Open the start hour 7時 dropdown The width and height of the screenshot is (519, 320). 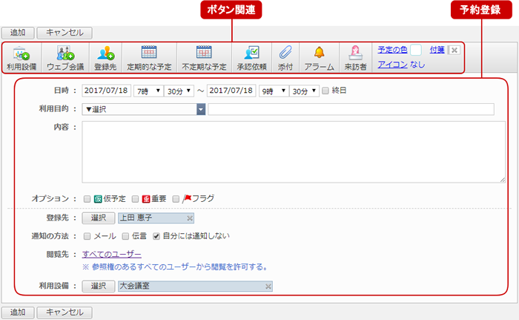tap(148, 91)
